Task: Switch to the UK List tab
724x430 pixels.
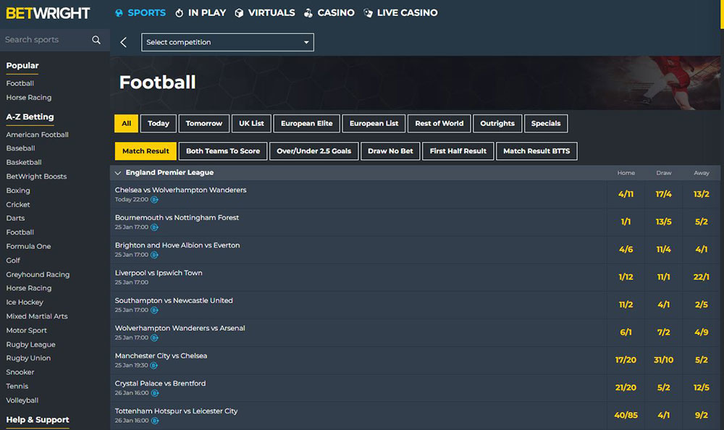Action: pos(252,123)
